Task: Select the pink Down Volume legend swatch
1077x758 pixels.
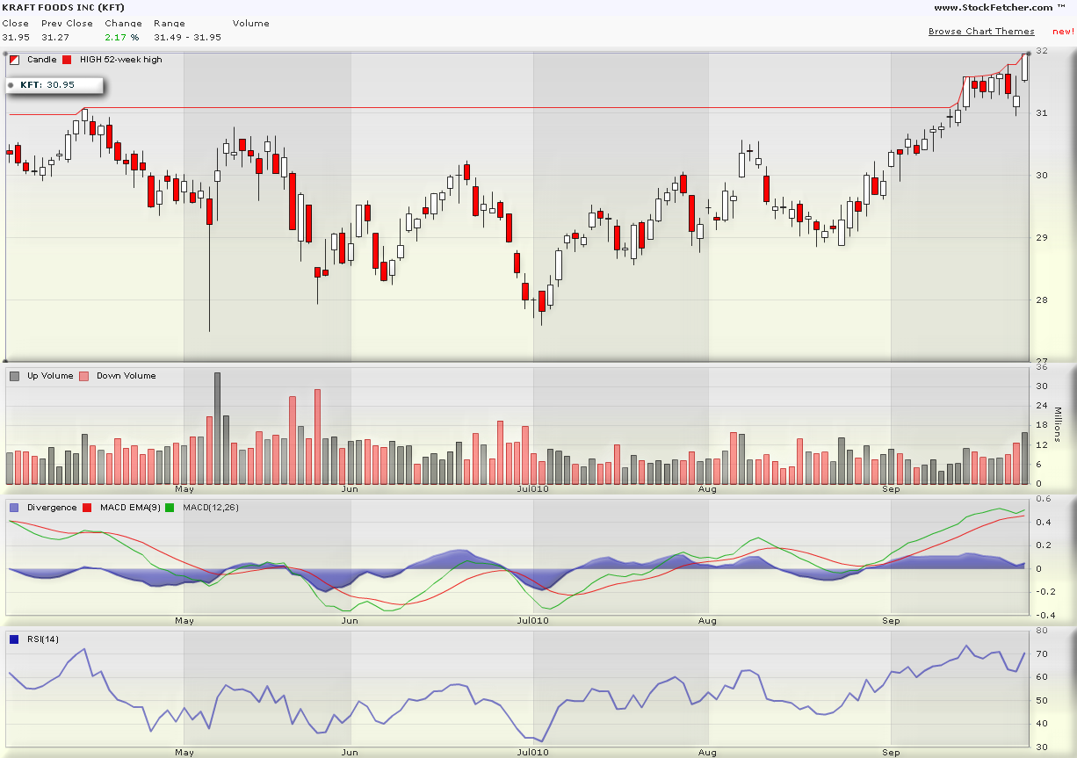Action: [x=84, y=376]
